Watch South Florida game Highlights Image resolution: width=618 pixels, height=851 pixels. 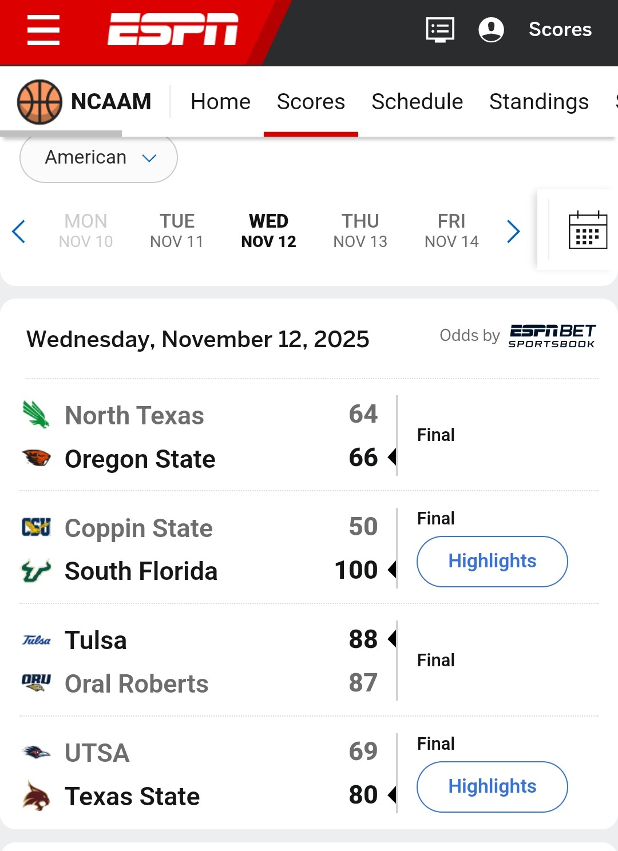click(x=492, y=561)
